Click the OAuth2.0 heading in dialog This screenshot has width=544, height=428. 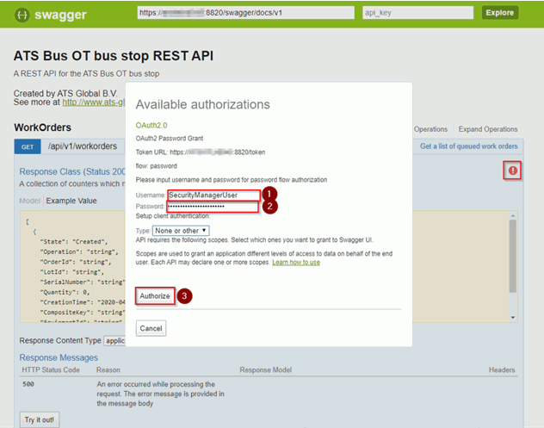151,126
